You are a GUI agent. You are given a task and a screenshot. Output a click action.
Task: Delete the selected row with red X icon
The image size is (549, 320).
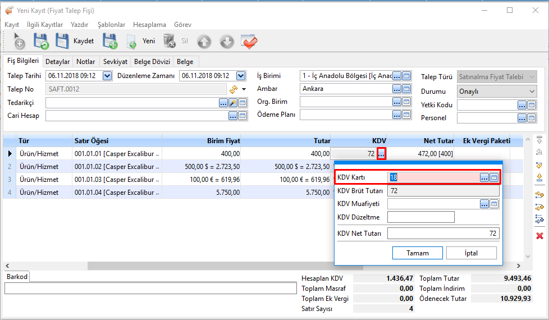click(539, 236)
